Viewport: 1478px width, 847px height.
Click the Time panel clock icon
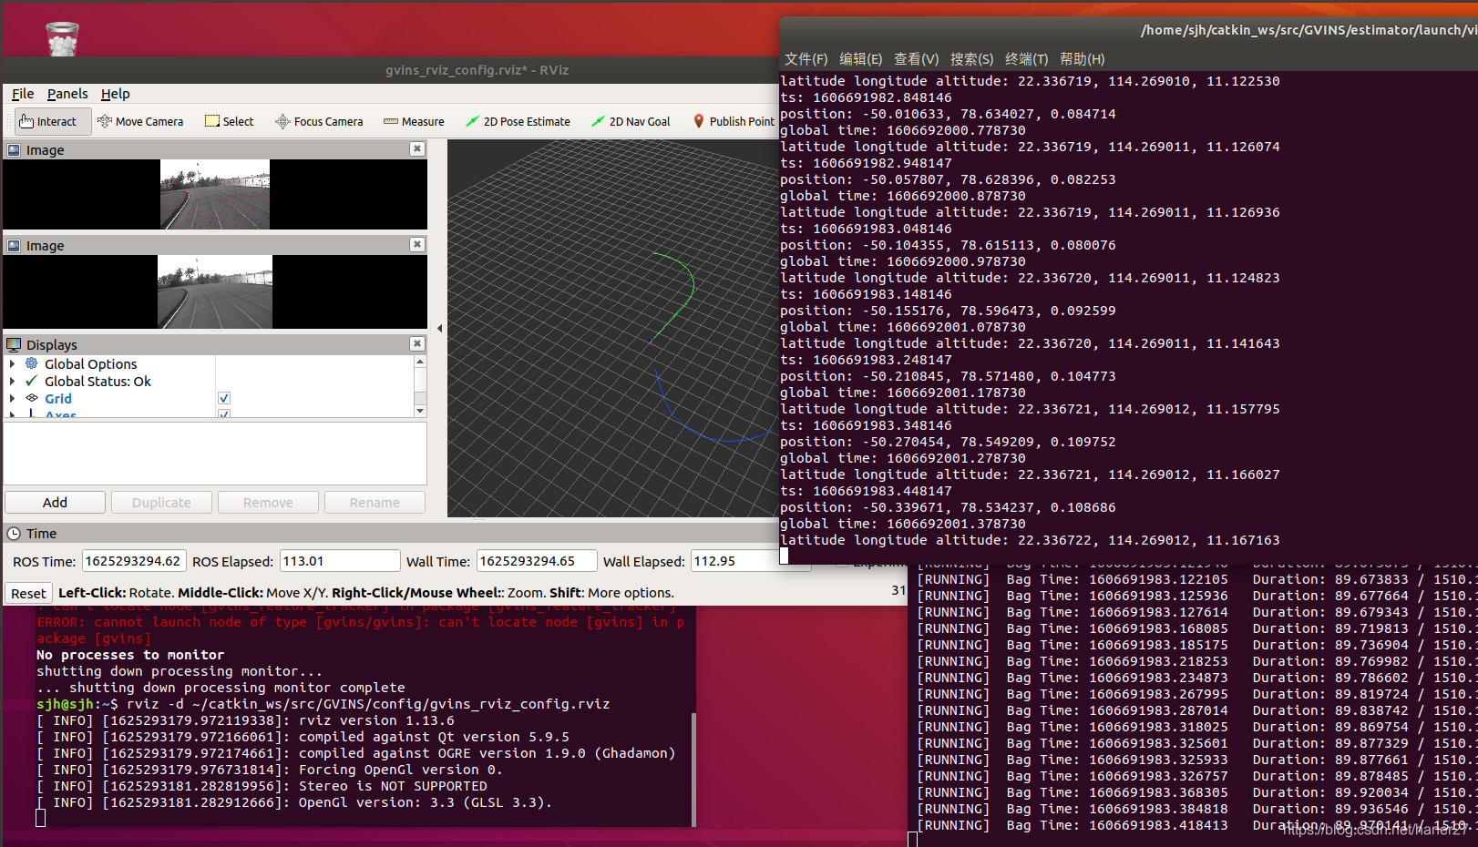click(x=14, y=534)
